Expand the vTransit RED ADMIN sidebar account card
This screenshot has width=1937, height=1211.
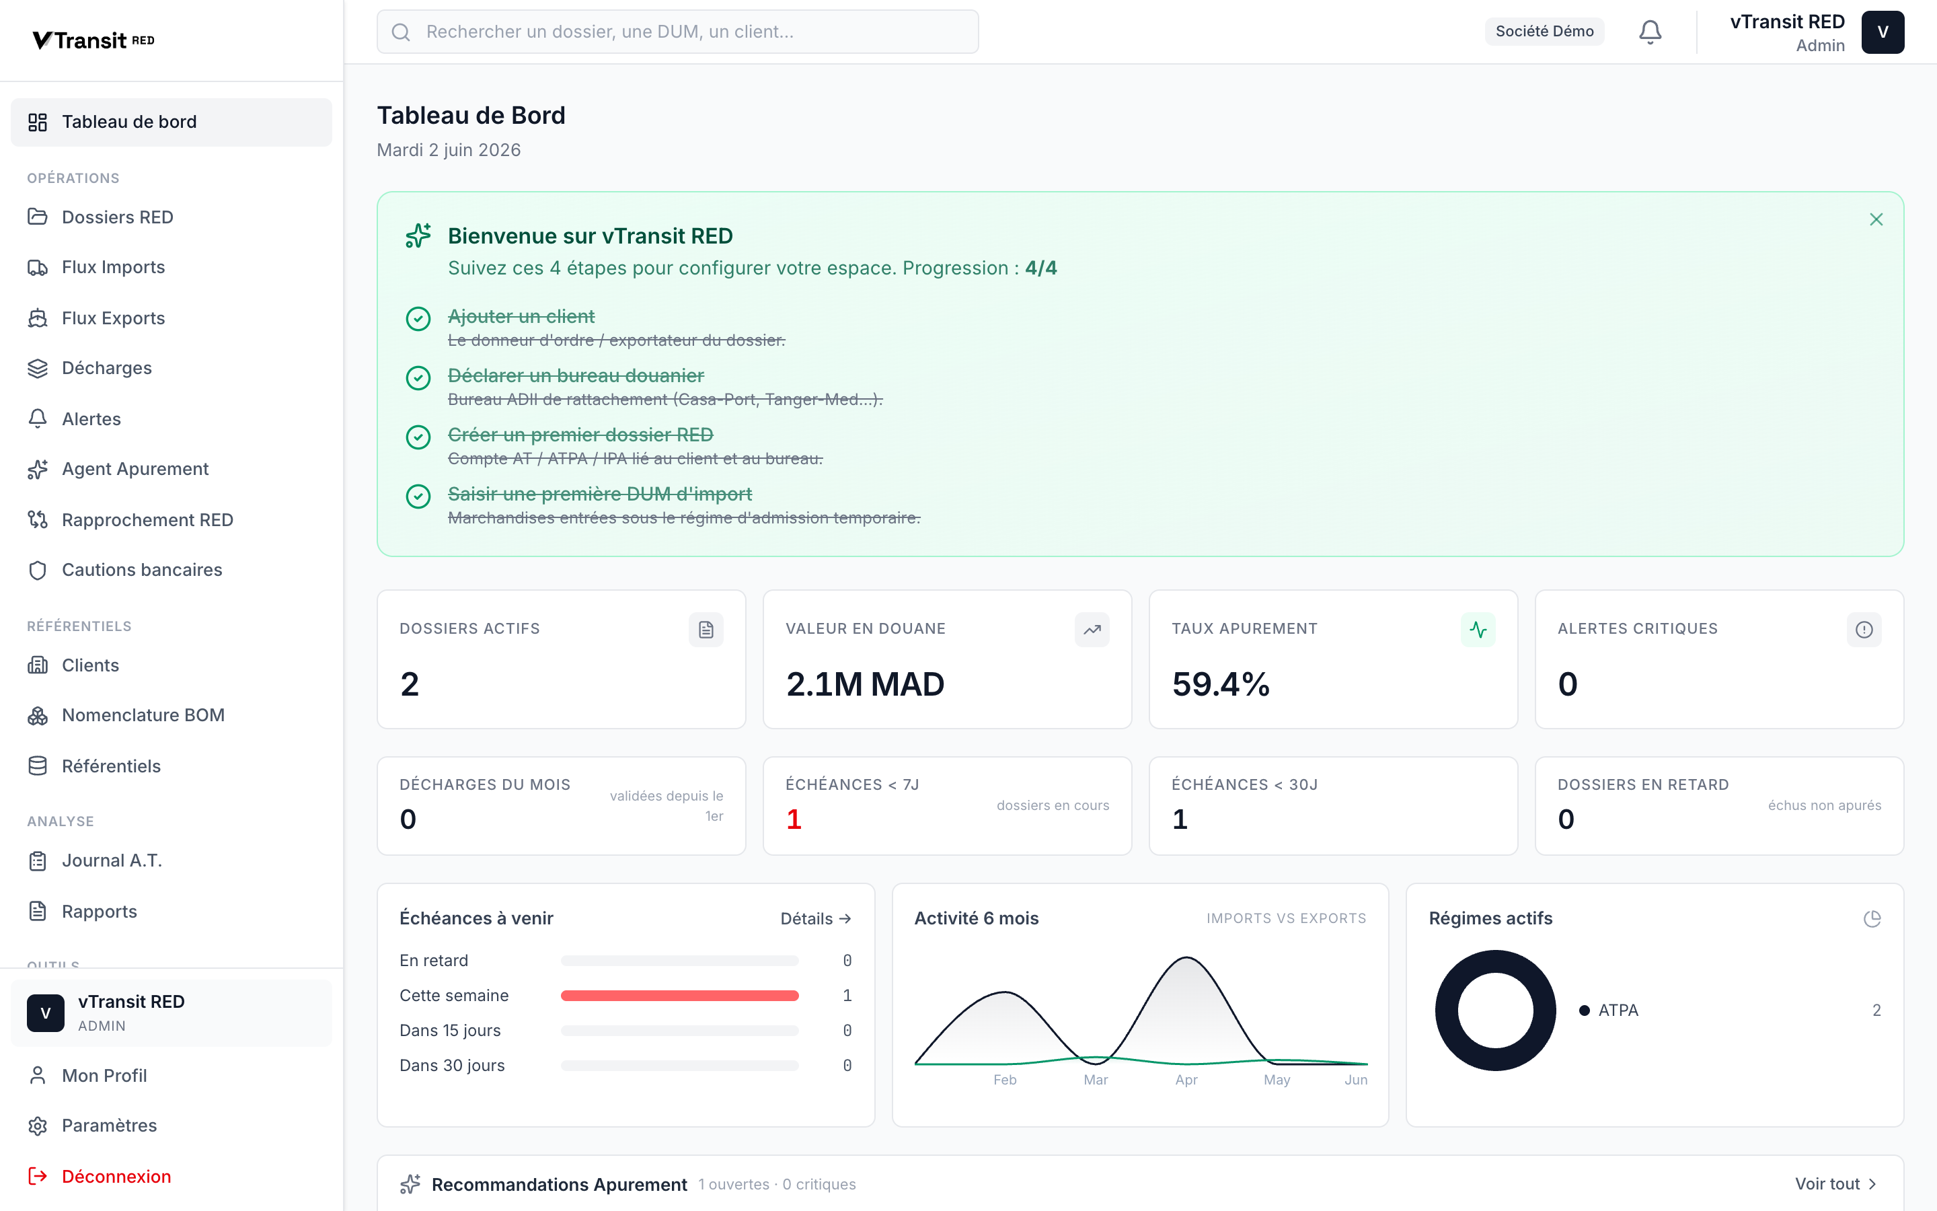point(172,1013)
